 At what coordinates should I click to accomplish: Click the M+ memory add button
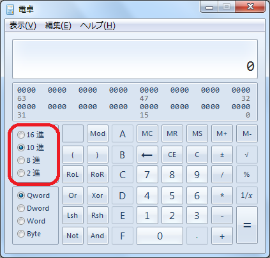tap(222, 133)
